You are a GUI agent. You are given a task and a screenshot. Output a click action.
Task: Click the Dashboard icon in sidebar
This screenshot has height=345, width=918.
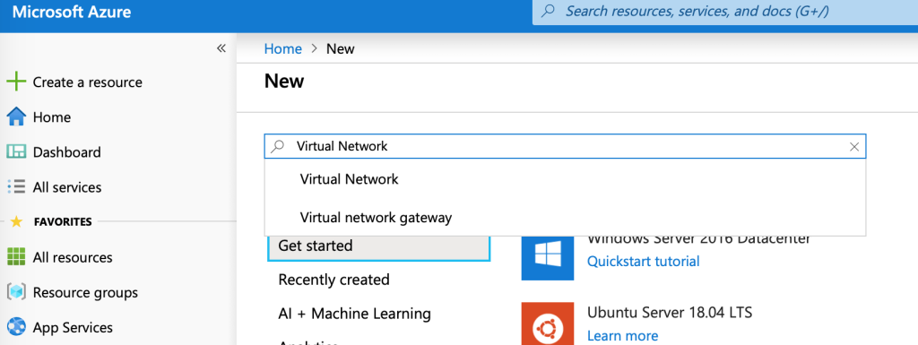tap(16, 152)
